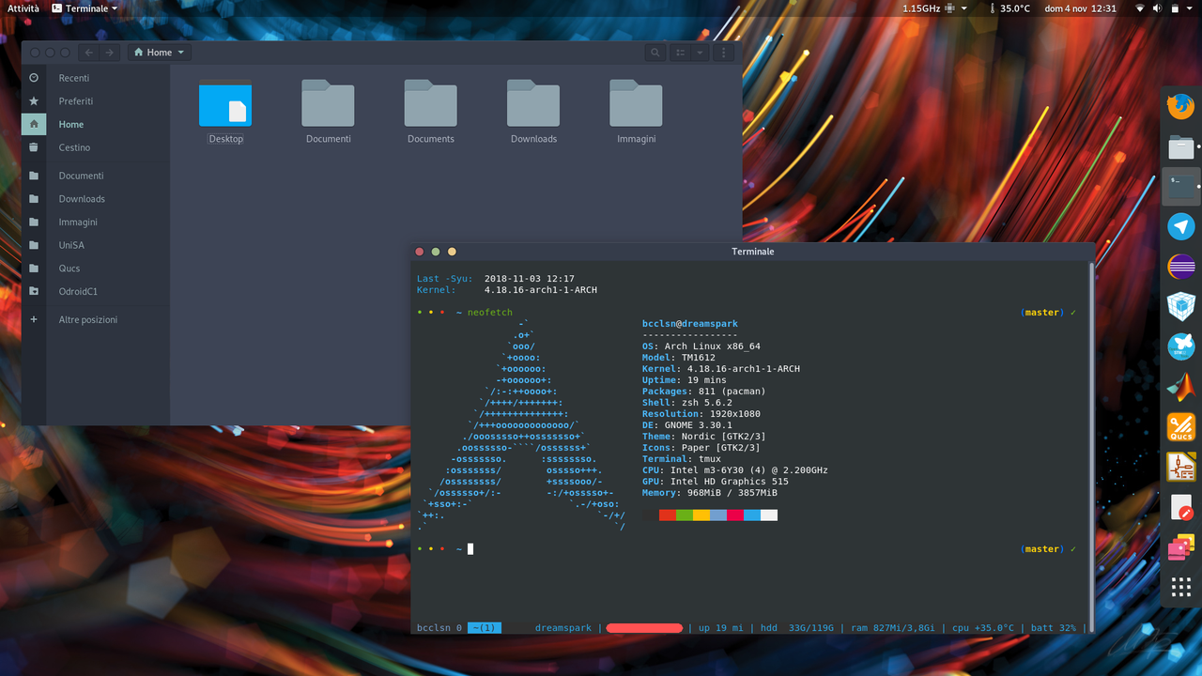Open the Wi-Fi indicator in top bar
The height and width of the screenshot is (676, 1202).
click(x=1142, y=8)
